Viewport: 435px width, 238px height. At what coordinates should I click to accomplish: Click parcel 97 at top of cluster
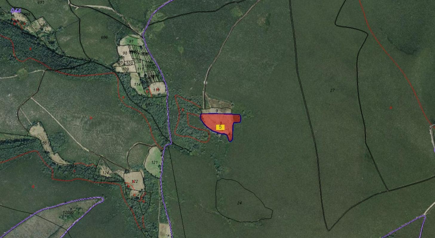131,42
